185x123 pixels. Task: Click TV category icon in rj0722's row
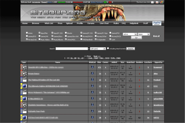coord(25,117)
